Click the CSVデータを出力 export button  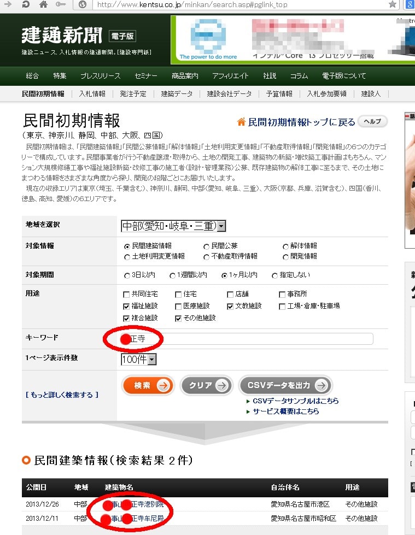285,385
